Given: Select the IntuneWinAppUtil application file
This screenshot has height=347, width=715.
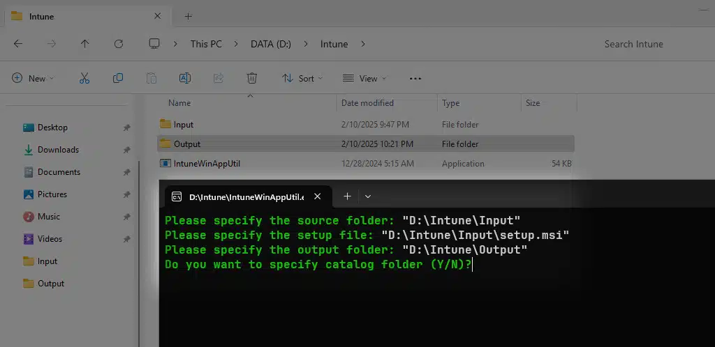Looking at the screenshot, I should click(x=366, y=164).
